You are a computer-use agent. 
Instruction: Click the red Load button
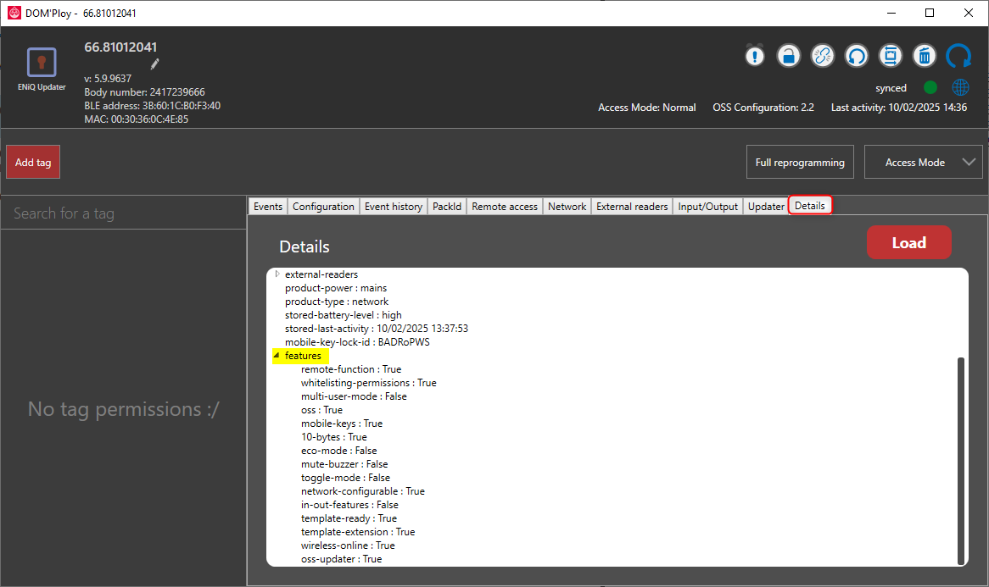point(909,242)
